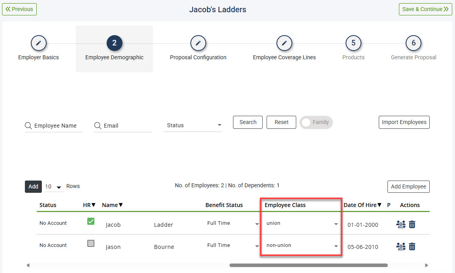The width and height of the screenshot is (455, 273).
Task: Open the Status filter dropdown
Action: 192,125
